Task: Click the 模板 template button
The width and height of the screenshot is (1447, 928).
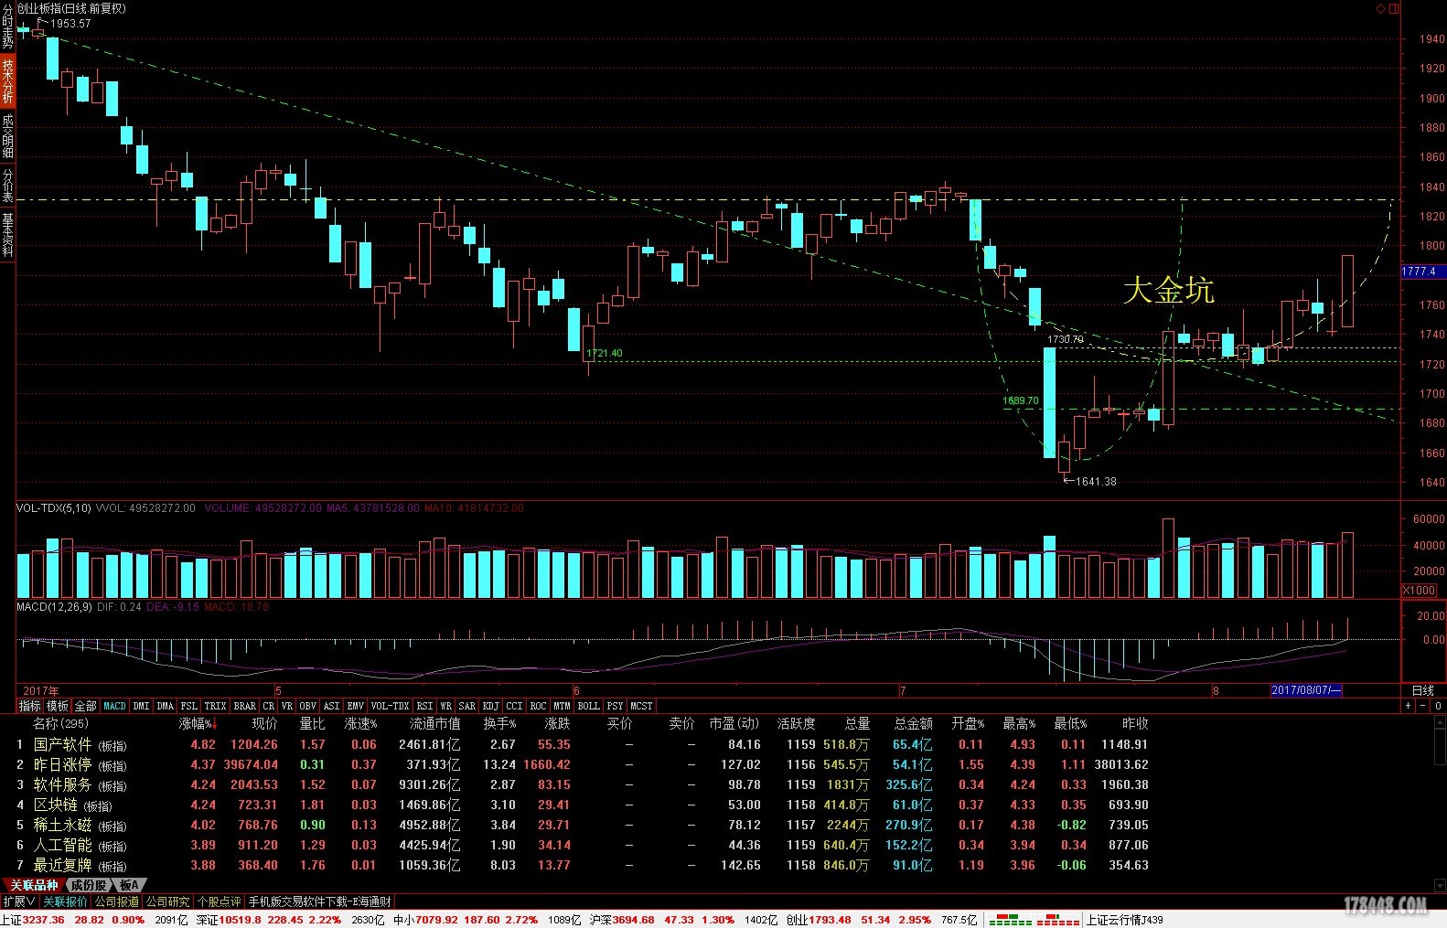Action: coord(58,706)
